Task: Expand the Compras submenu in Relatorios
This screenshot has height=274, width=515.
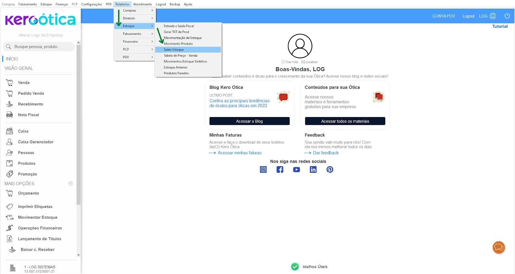Action: (135, 11)
